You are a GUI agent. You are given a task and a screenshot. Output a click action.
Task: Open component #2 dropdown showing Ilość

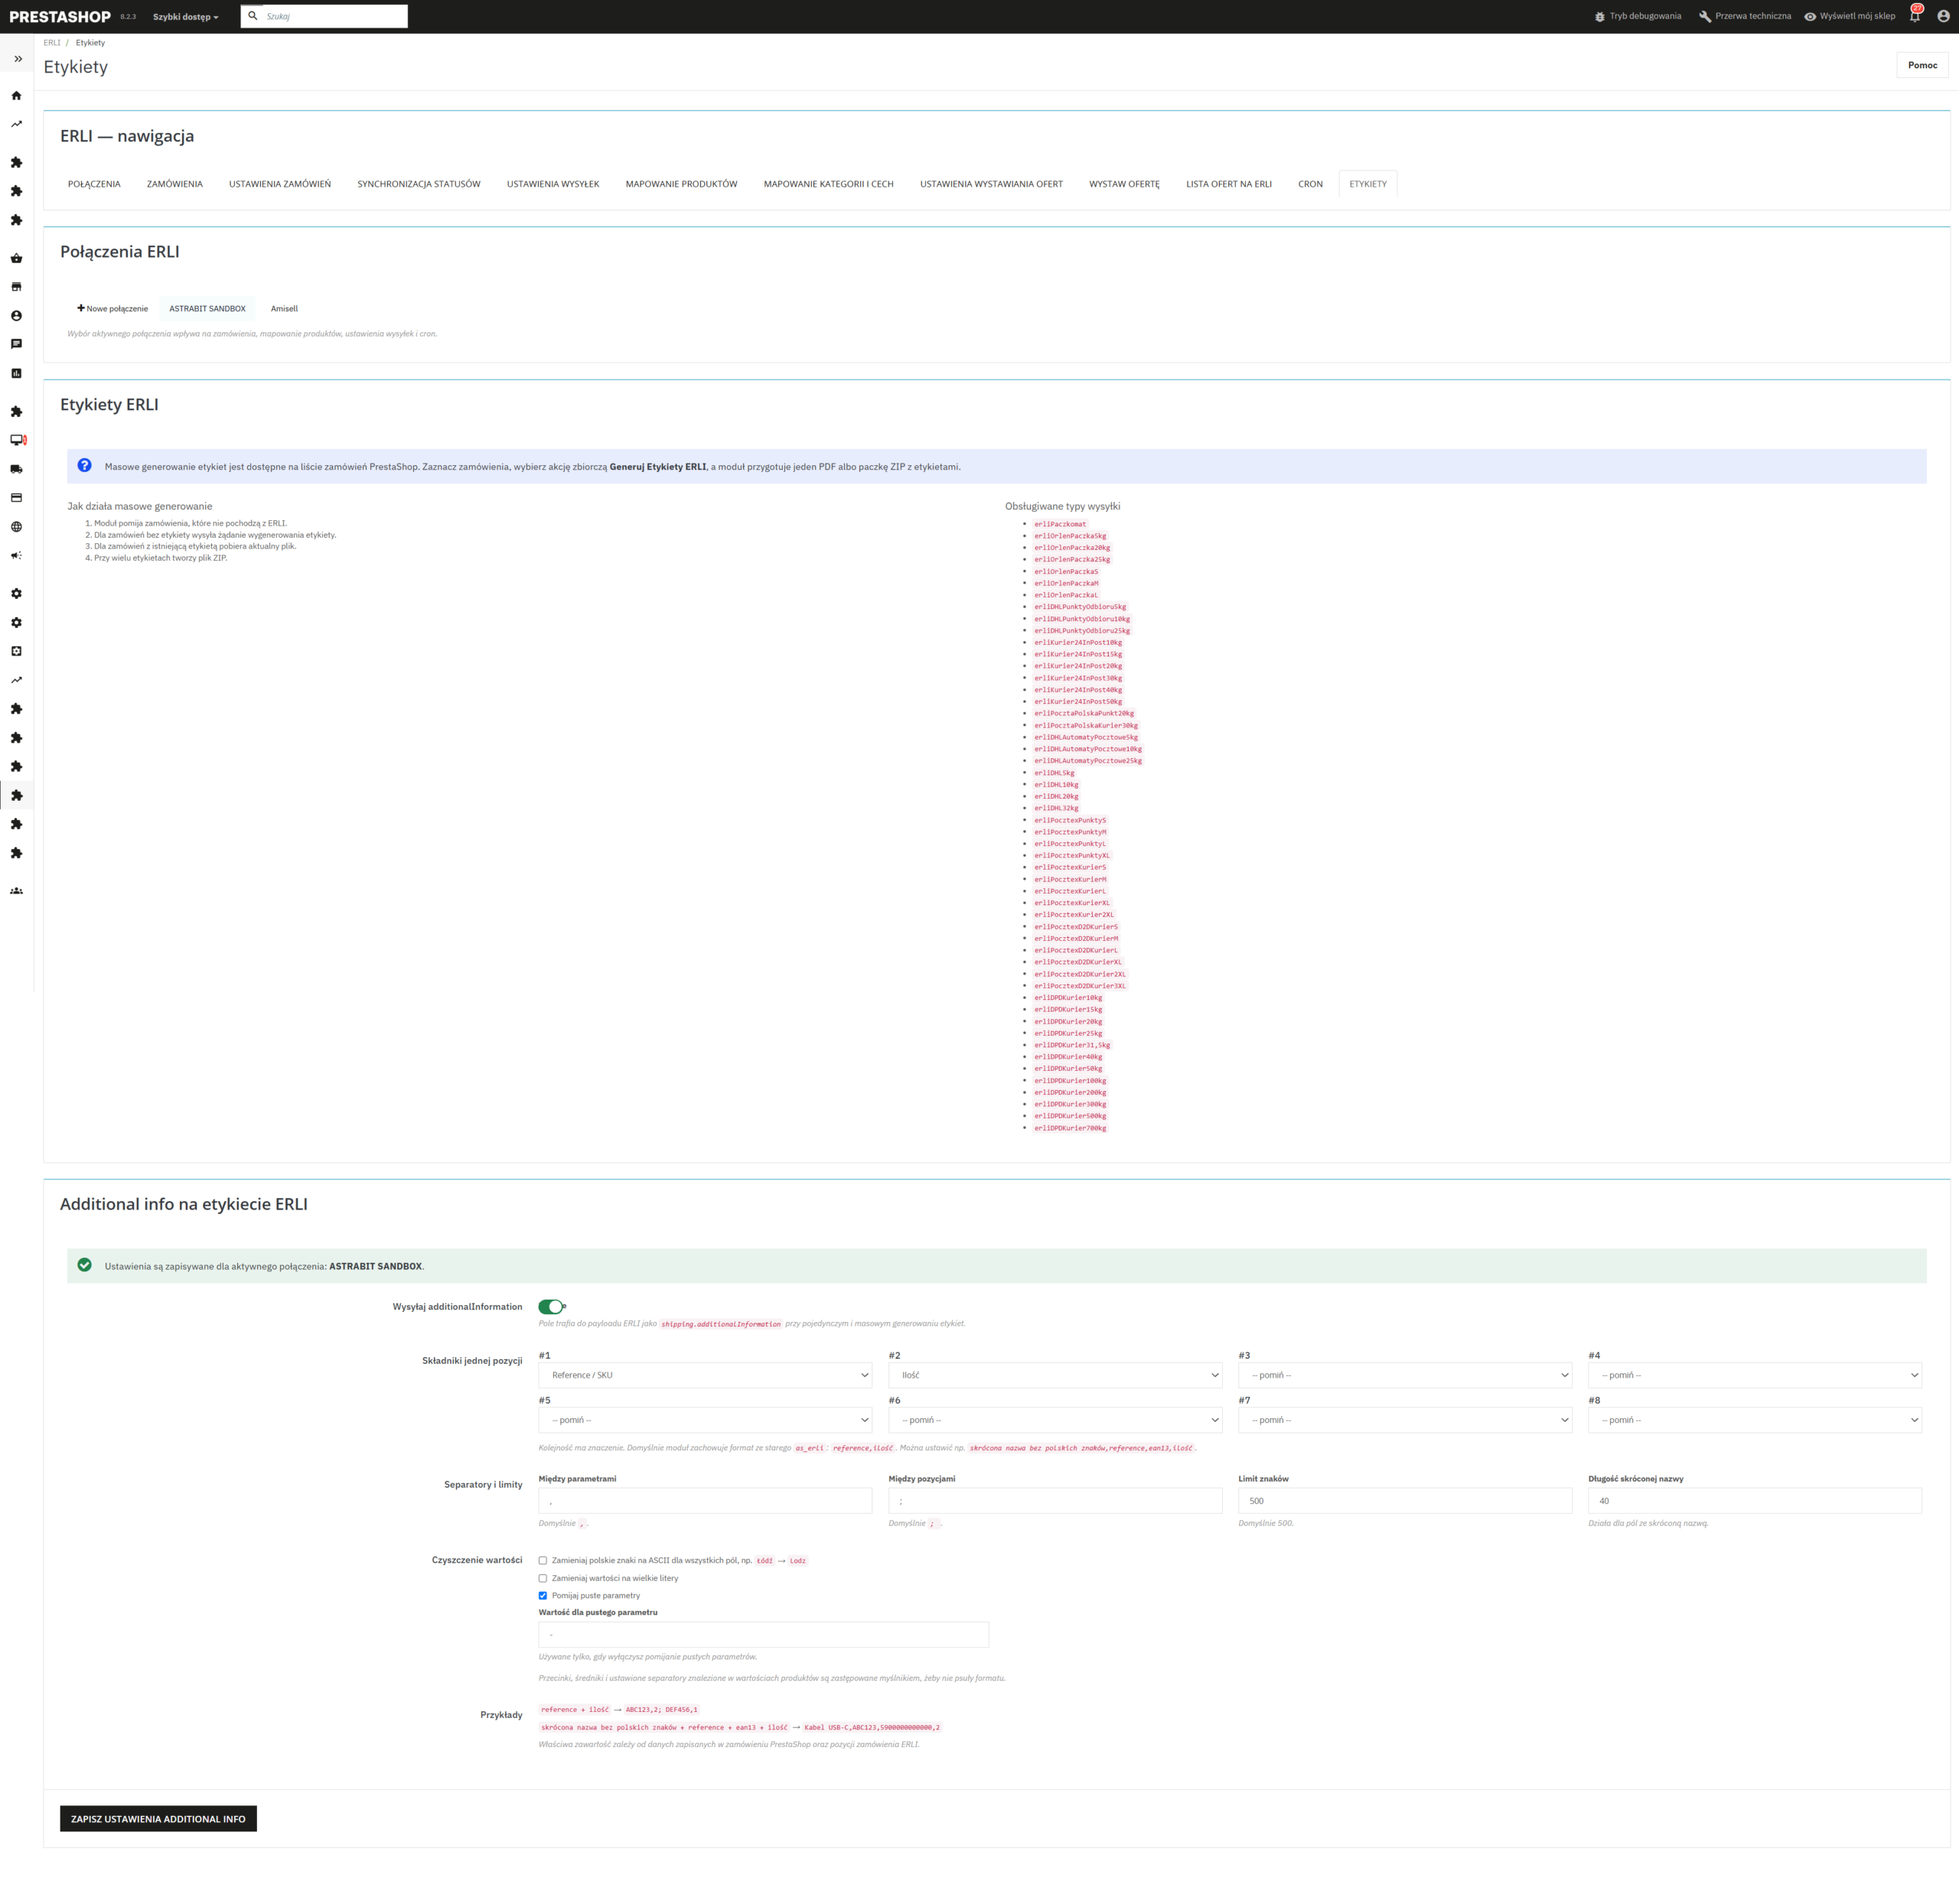click(1055, 1376)
